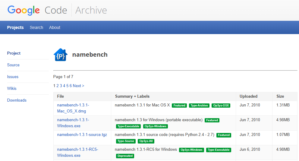The height and width of the screenshot is (161, 299).
Task: Click the OpSys-All label
Action: [x=146, y=141]
